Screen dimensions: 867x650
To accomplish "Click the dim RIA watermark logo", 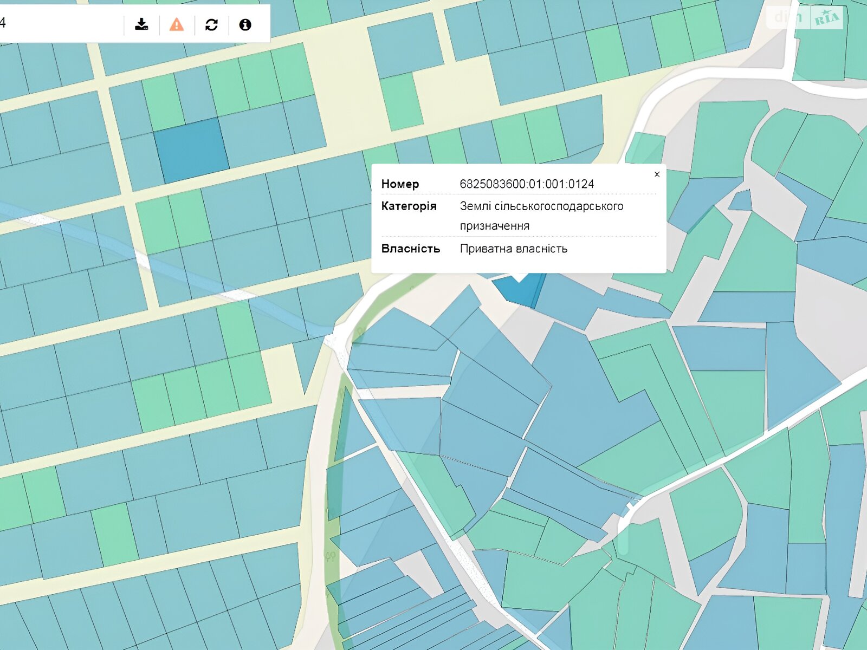I will tap(805, 18).
